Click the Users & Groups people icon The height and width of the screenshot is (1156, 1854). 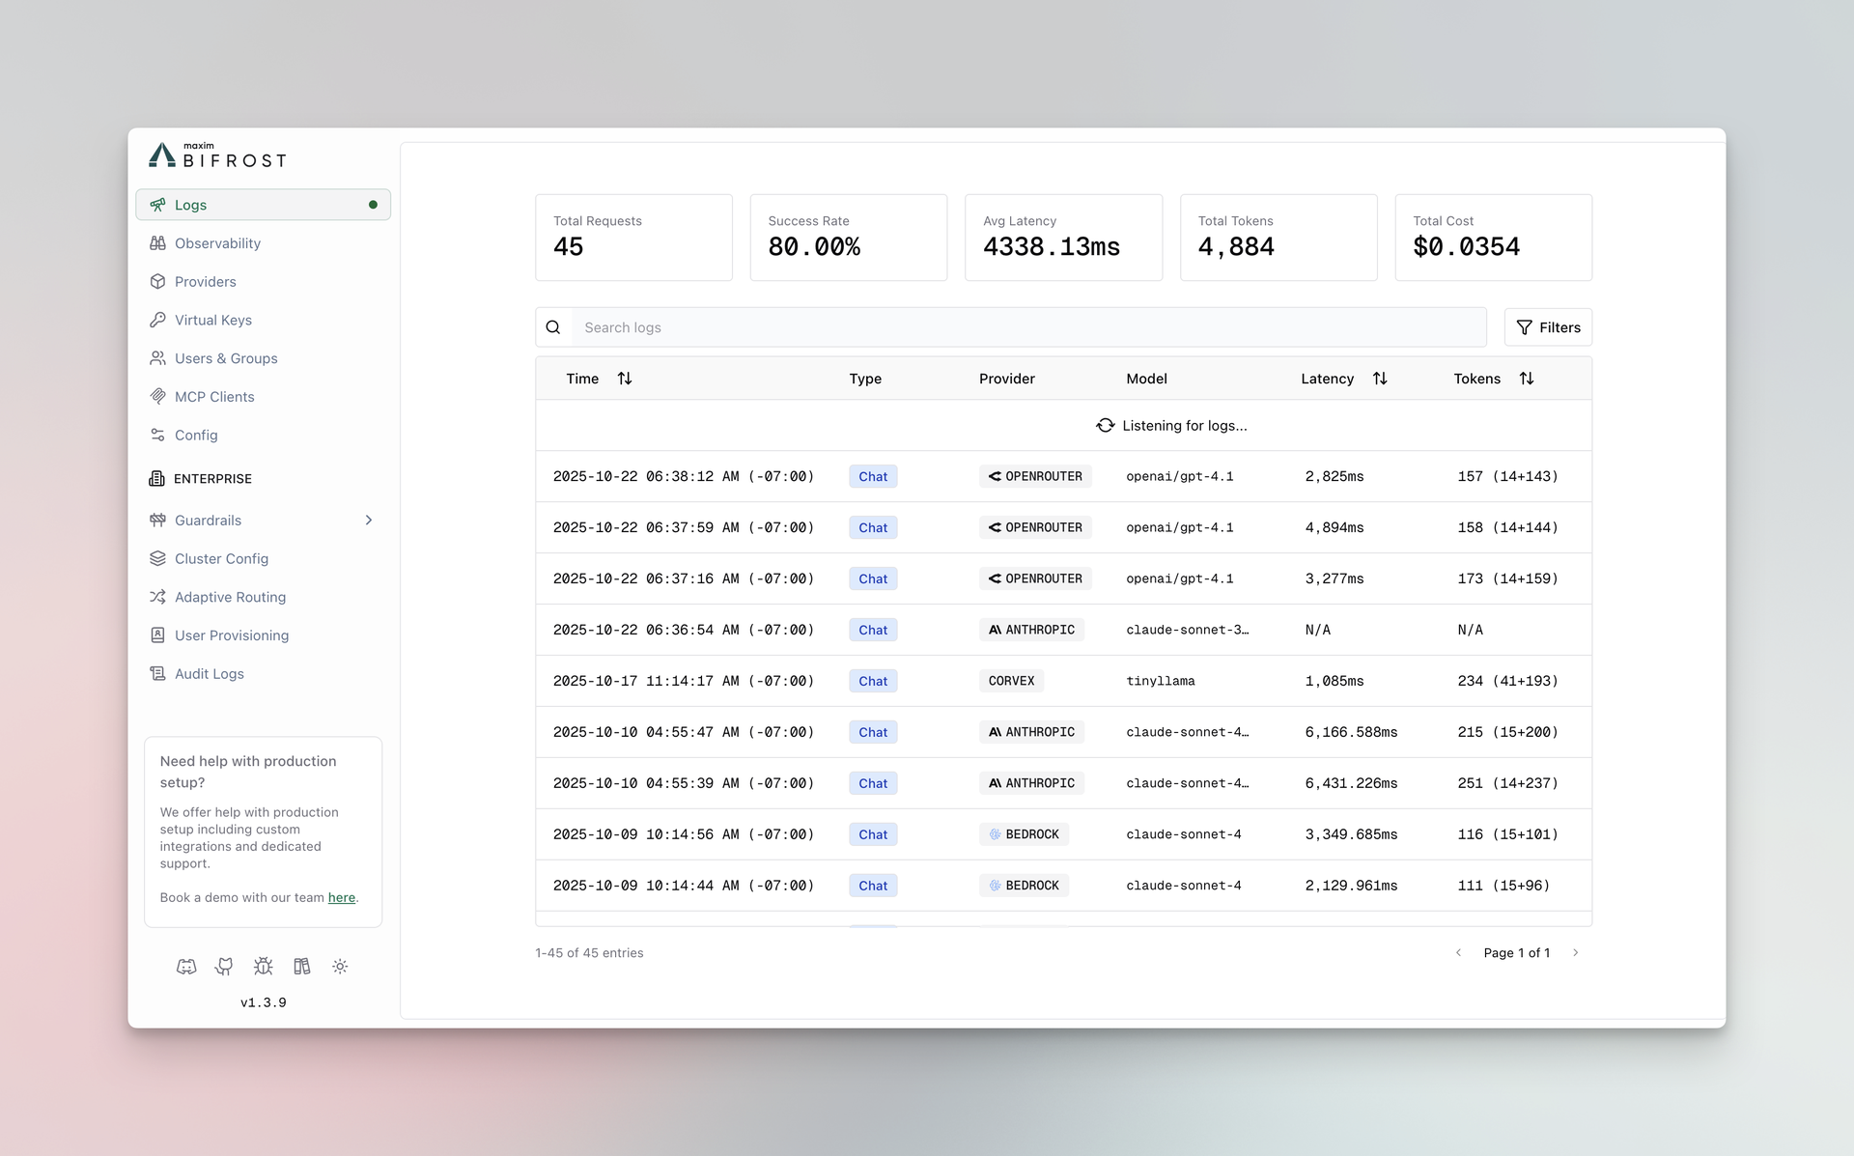coord(157,358)
